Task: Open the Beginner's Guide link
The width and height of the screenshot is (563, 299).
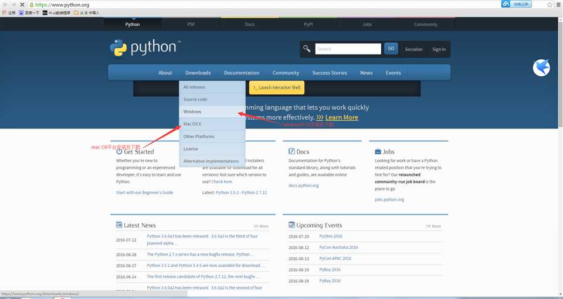Action: point(144,192)
